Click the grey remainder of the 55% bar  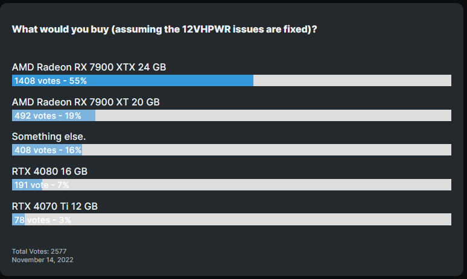[x=352, y=81]
